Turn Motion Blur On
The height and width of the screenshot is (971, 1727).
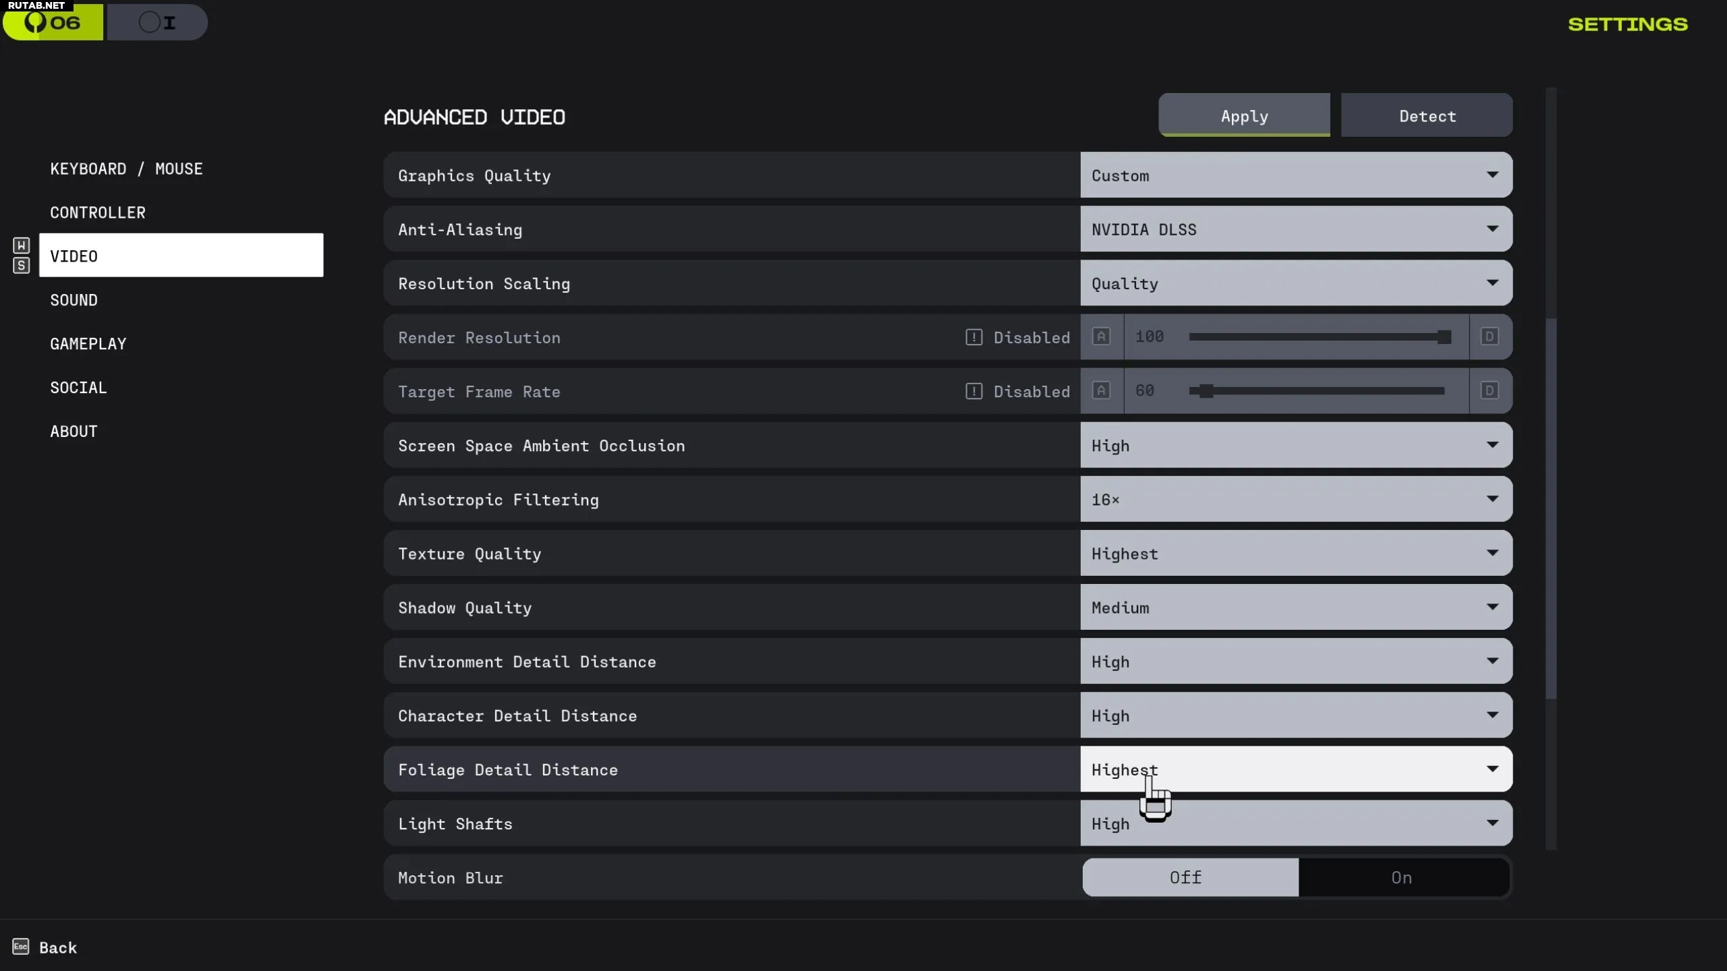coord(1402,877)
